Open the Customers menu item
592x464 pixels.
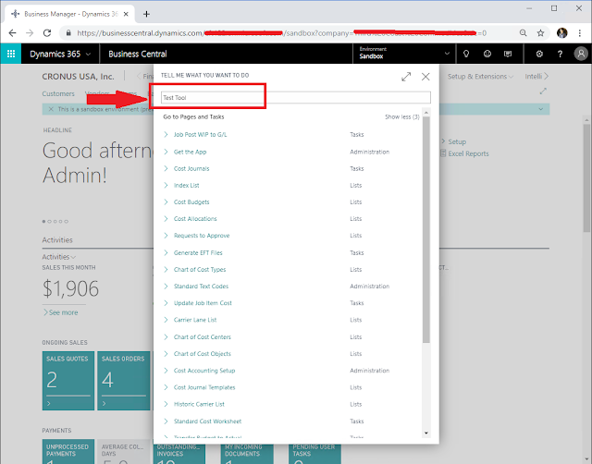tap(58, 93)
